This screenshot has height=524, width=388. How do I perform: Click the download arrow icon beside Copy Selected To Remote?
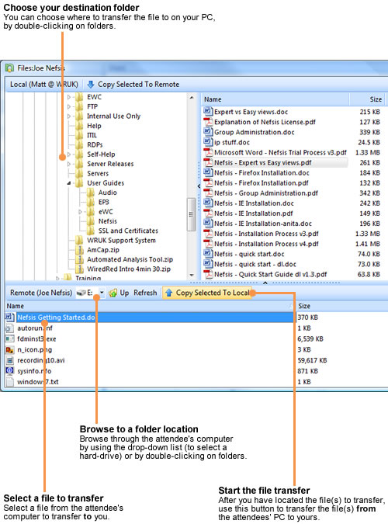pos(91,85)
